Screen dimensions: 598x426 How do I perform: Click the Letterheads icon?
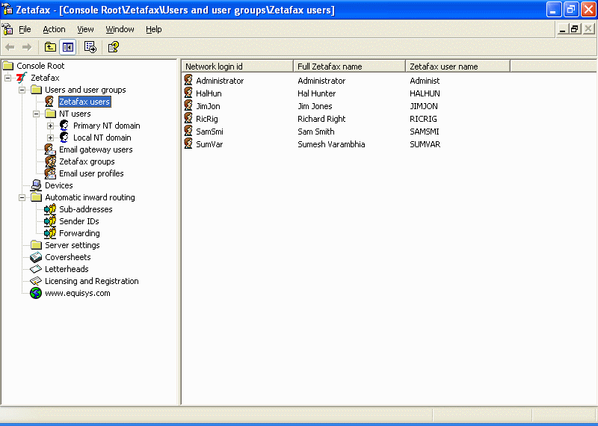pyautogui.click(x=36, y=269)
